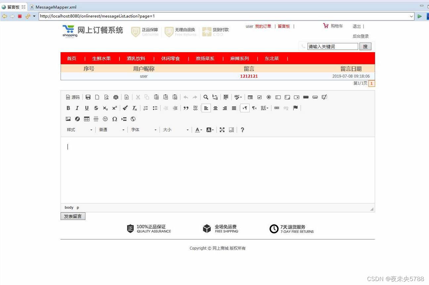
Task: Click the 发表留言 submit button
Action: click(x=73, y=216)
